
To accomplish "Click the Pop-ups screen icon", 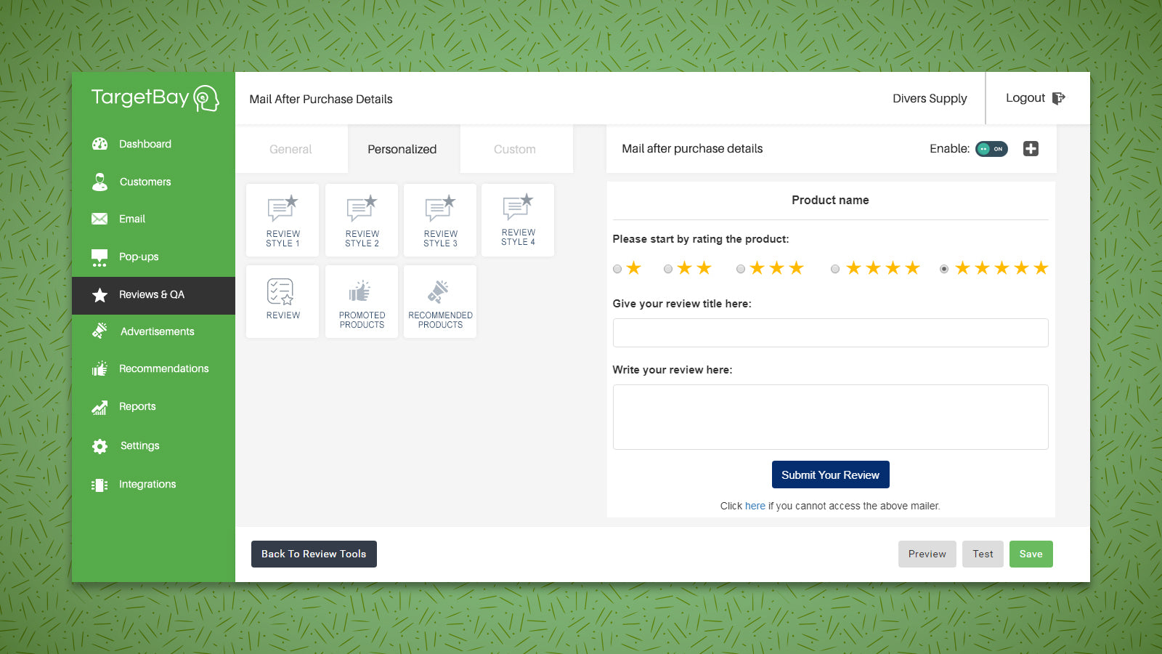I will 99,257.
